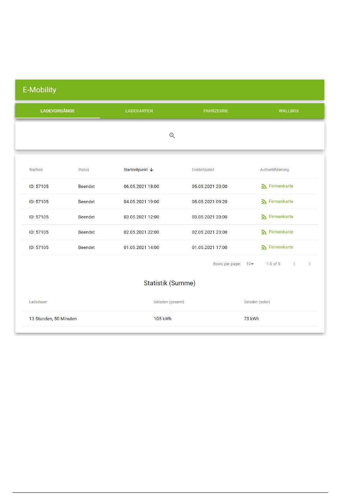Image resolution: width=341 pixels, height=501 pixels.
Task: Switch to the Ladekarten tab
Action: pos(139,111)
